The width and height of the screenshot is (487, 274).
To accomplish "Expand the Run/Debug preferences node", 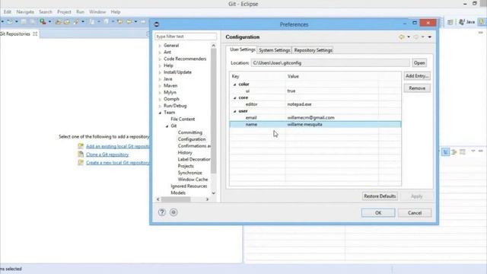I will pyautogui.click(x=160, y=107).
